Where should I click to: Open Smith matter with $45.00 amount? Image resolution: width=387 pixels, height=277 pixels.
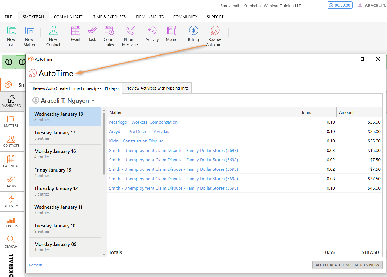174,188
